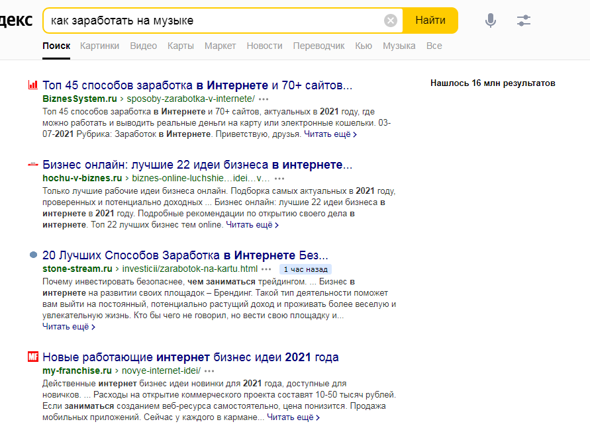Open the three-dot menu for BiznesSystem.ru result
The height and width of the screenshot is (428, 590).
264,99
